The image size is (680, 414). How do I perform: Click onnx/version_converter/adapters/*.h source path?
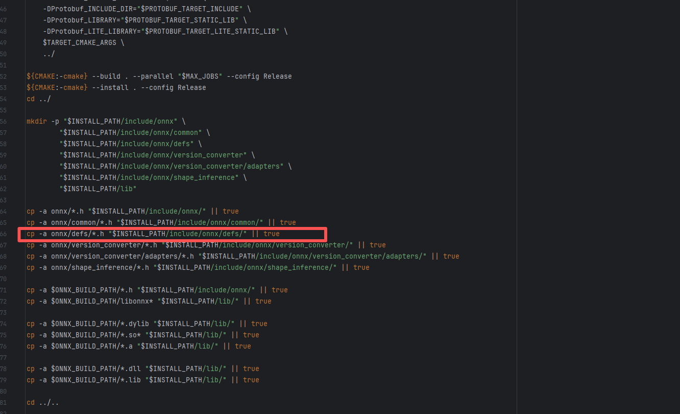tap(123, 256)
